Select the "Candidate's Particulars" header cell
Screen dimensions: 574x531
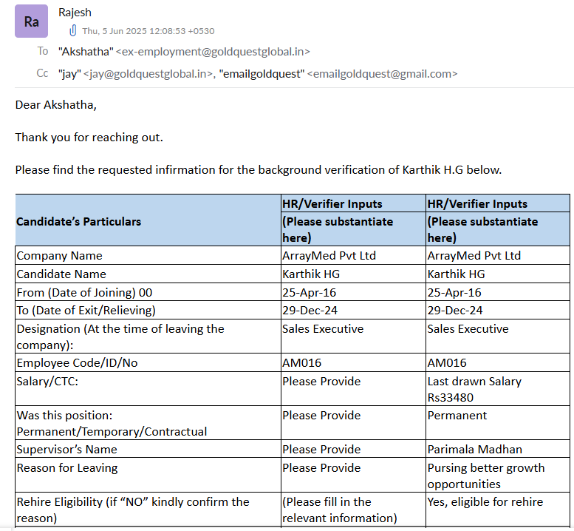pyautogui.click(x=79, y=221)
